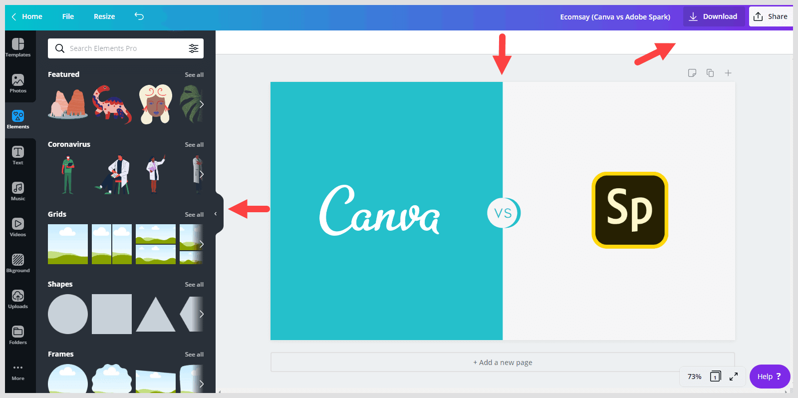This screenshot has height=398, width=798.
Task: Go back to Home
Action: tap(27, 16)
